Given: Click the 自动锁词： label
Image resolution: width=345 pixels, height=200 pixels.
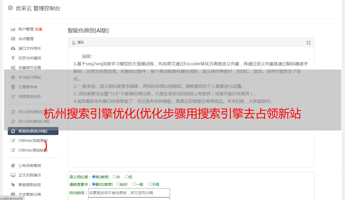Looking at the screenshot, I should (79, 193).
